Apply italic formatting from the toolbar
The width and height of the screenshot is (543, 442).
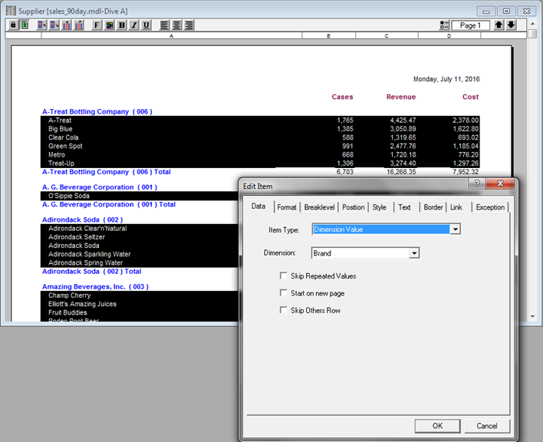pos(134,25)
